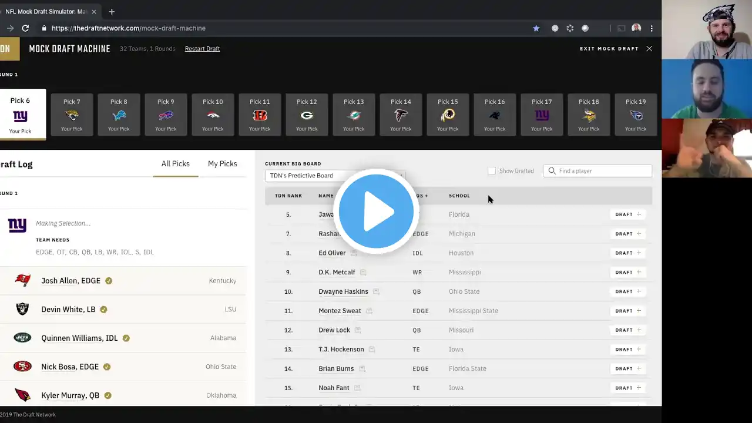Image resolution: width=752 pixels, height=423 pixels.
Task: Click the bookmark star in address bar
Action: [x=536, y=28]
